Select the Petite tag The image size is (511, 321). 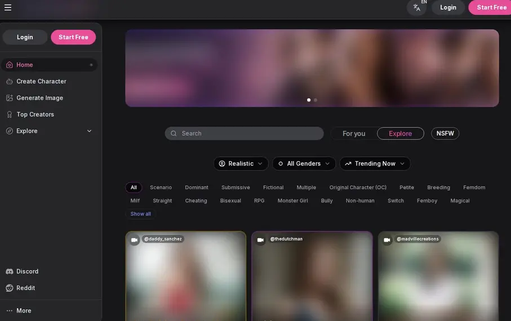(407, 188)
